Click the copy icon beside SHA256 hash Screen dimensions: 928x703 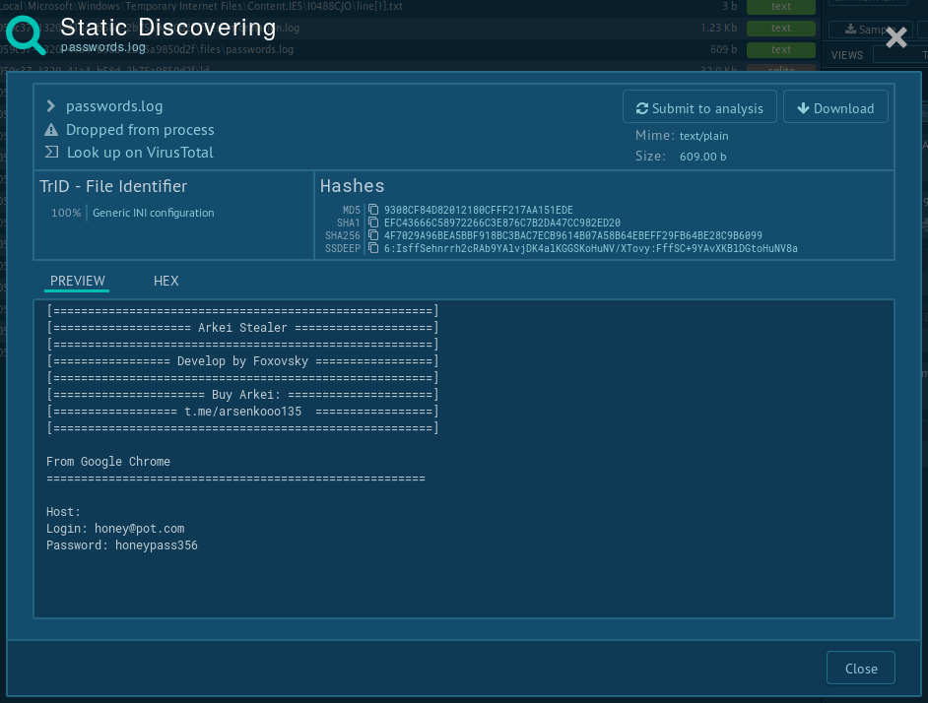[373, 235]
